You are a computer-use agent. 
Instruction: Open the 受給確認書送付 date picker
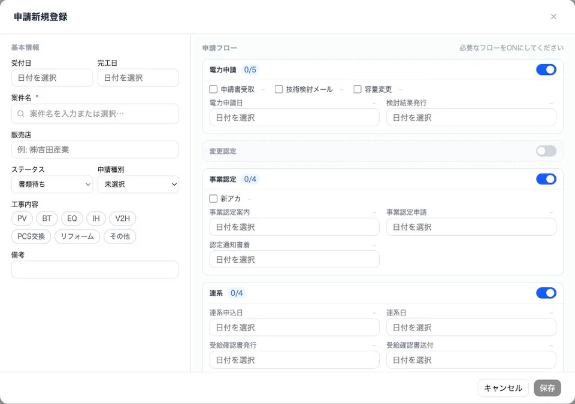point(471,360)
